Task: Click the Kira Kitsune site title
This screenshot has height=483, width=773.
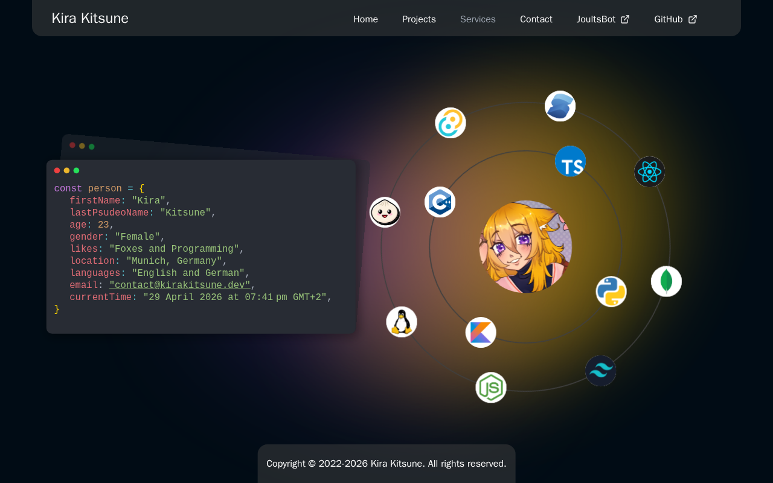Action: (x=90, y=18)
